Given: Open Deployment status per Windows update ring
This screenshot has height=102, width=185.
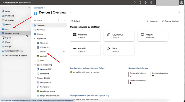Looking at the screenshot, I should [90, 95].
